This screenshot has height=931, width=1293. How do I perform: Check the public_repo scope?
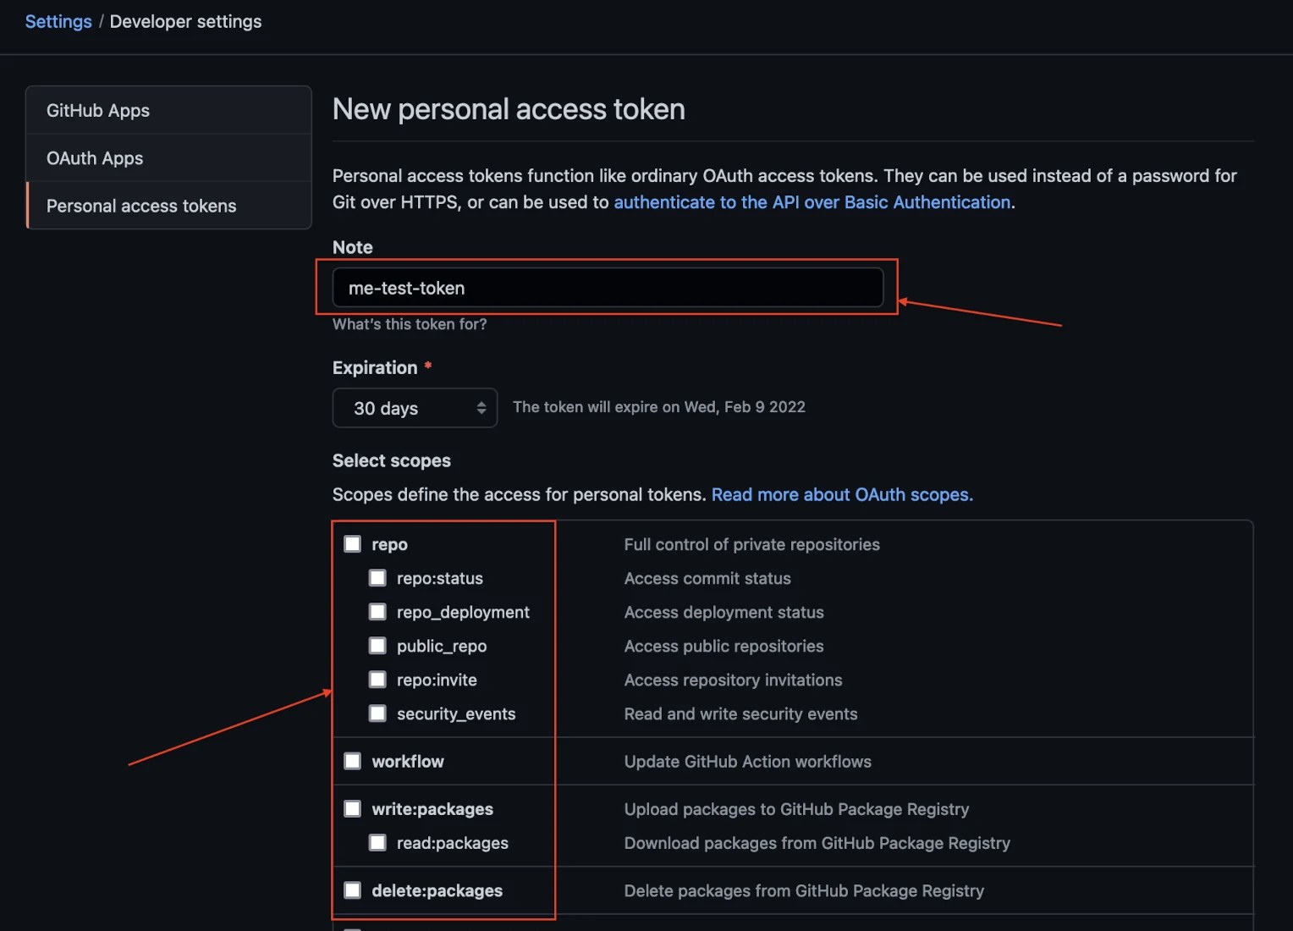coord(377,645)
